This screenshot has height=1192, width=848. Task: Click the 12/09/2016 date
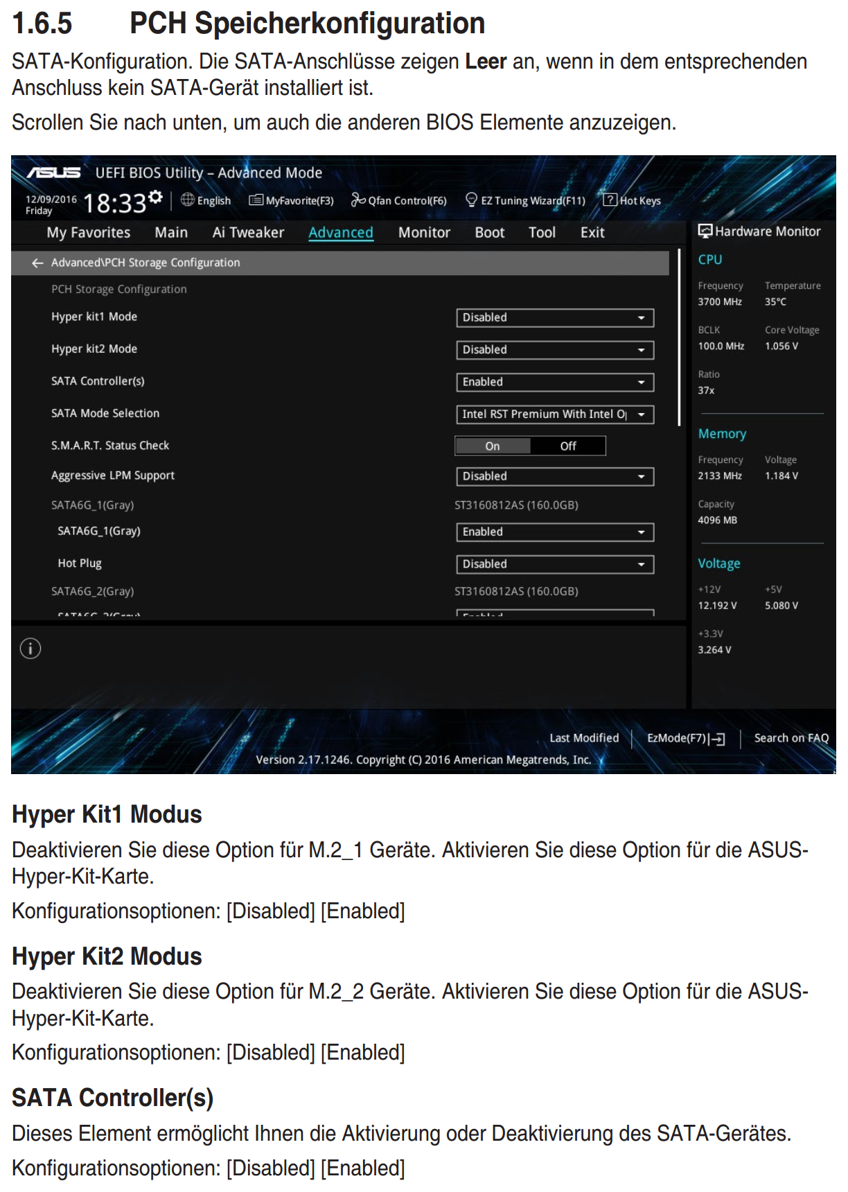coord(51,199)
